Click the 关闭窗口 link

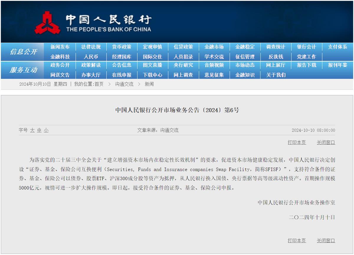(325, 142)
